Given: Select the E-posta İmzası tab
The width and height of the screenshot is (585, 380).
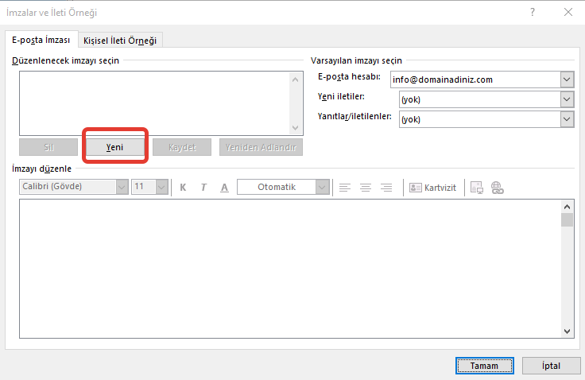Looking at the screenshot, I should coord(41,41).
